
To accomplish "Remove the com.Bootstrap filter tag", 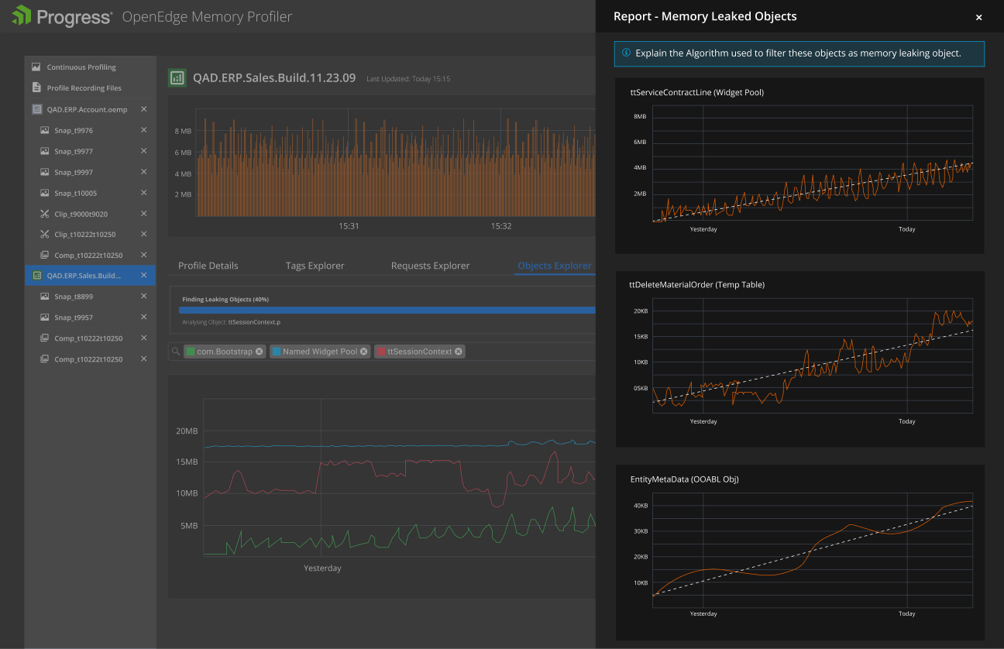I will [x=260, y=352].
